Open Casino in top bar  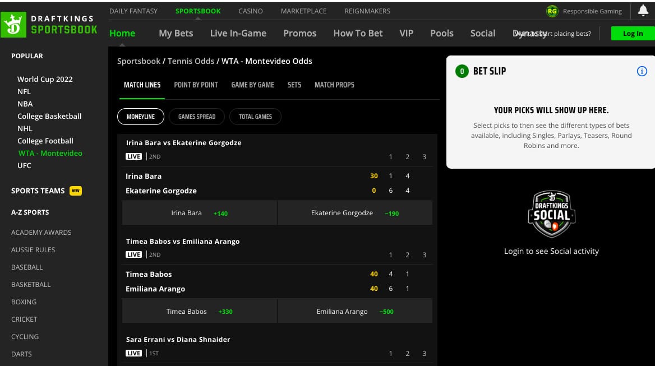click(x=251, y=11)
